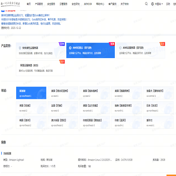
Task: Select the us-east-2 美国 region
Action: coord(95,93)
